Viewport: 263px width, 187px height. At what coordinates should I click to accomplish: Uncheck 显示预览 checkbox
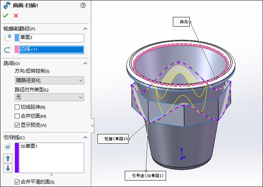17,125
